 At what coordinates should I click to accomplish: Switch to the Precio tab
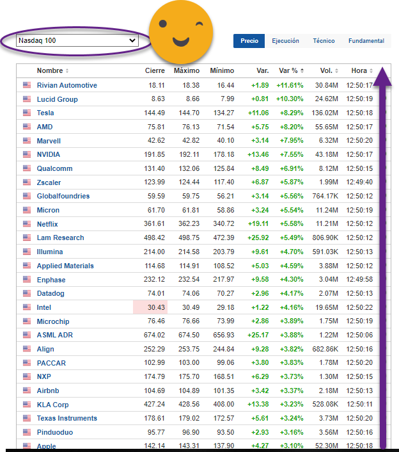(x=249, y=41)
